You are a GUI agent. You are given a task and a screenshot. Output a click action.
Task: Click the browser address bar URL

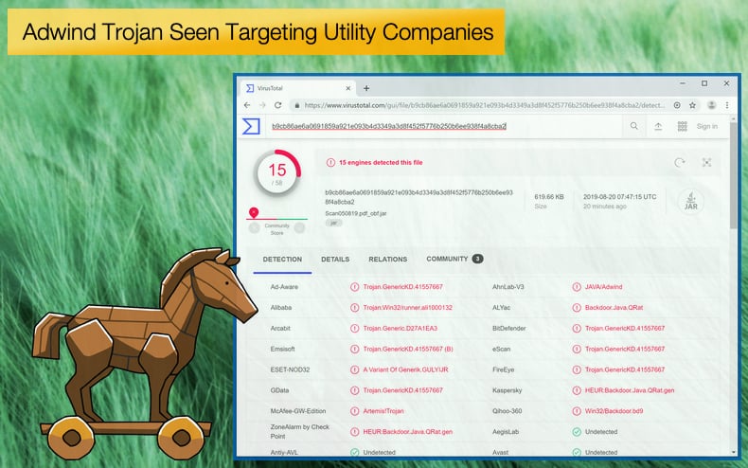tap(484, 105)
